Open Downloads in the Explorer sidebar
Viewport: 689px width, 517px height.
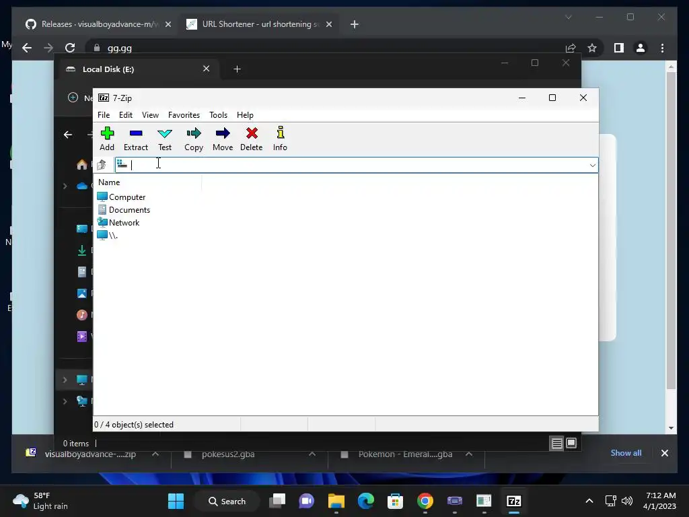pyautogui.click(x=81, y=250)
